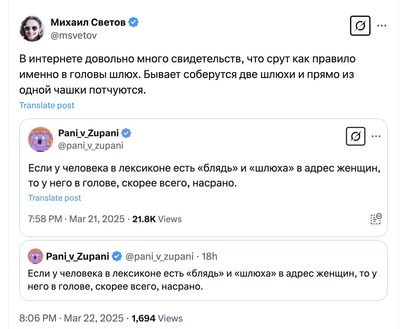Viewport: 407px width, 329px height.
Task: Open more options menu on main post
Action: click(x=382, y=26)
